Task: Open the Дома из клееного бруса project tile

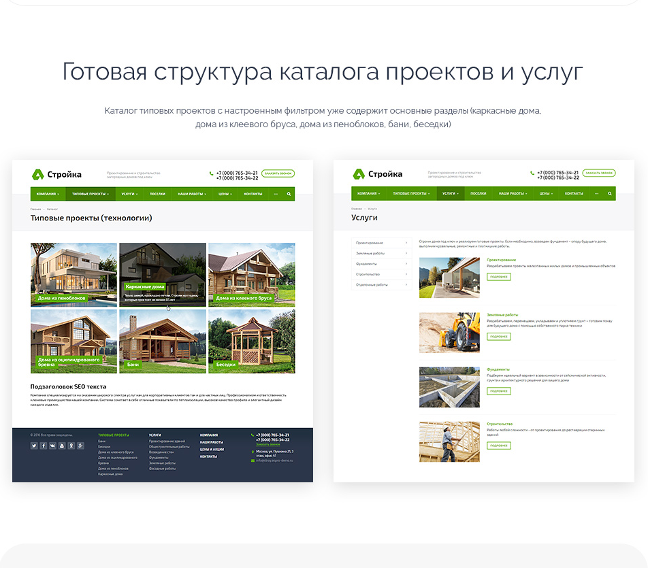Action: (252, 275)
